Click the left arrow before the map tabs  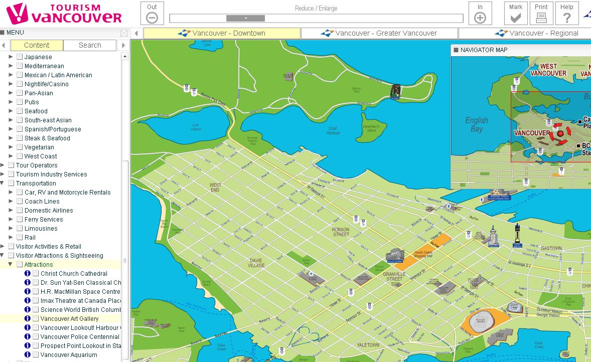[x=136, y=33]
